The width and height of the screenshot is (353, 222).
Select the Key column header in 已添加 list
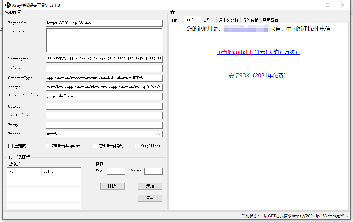[x=24, y=172]
